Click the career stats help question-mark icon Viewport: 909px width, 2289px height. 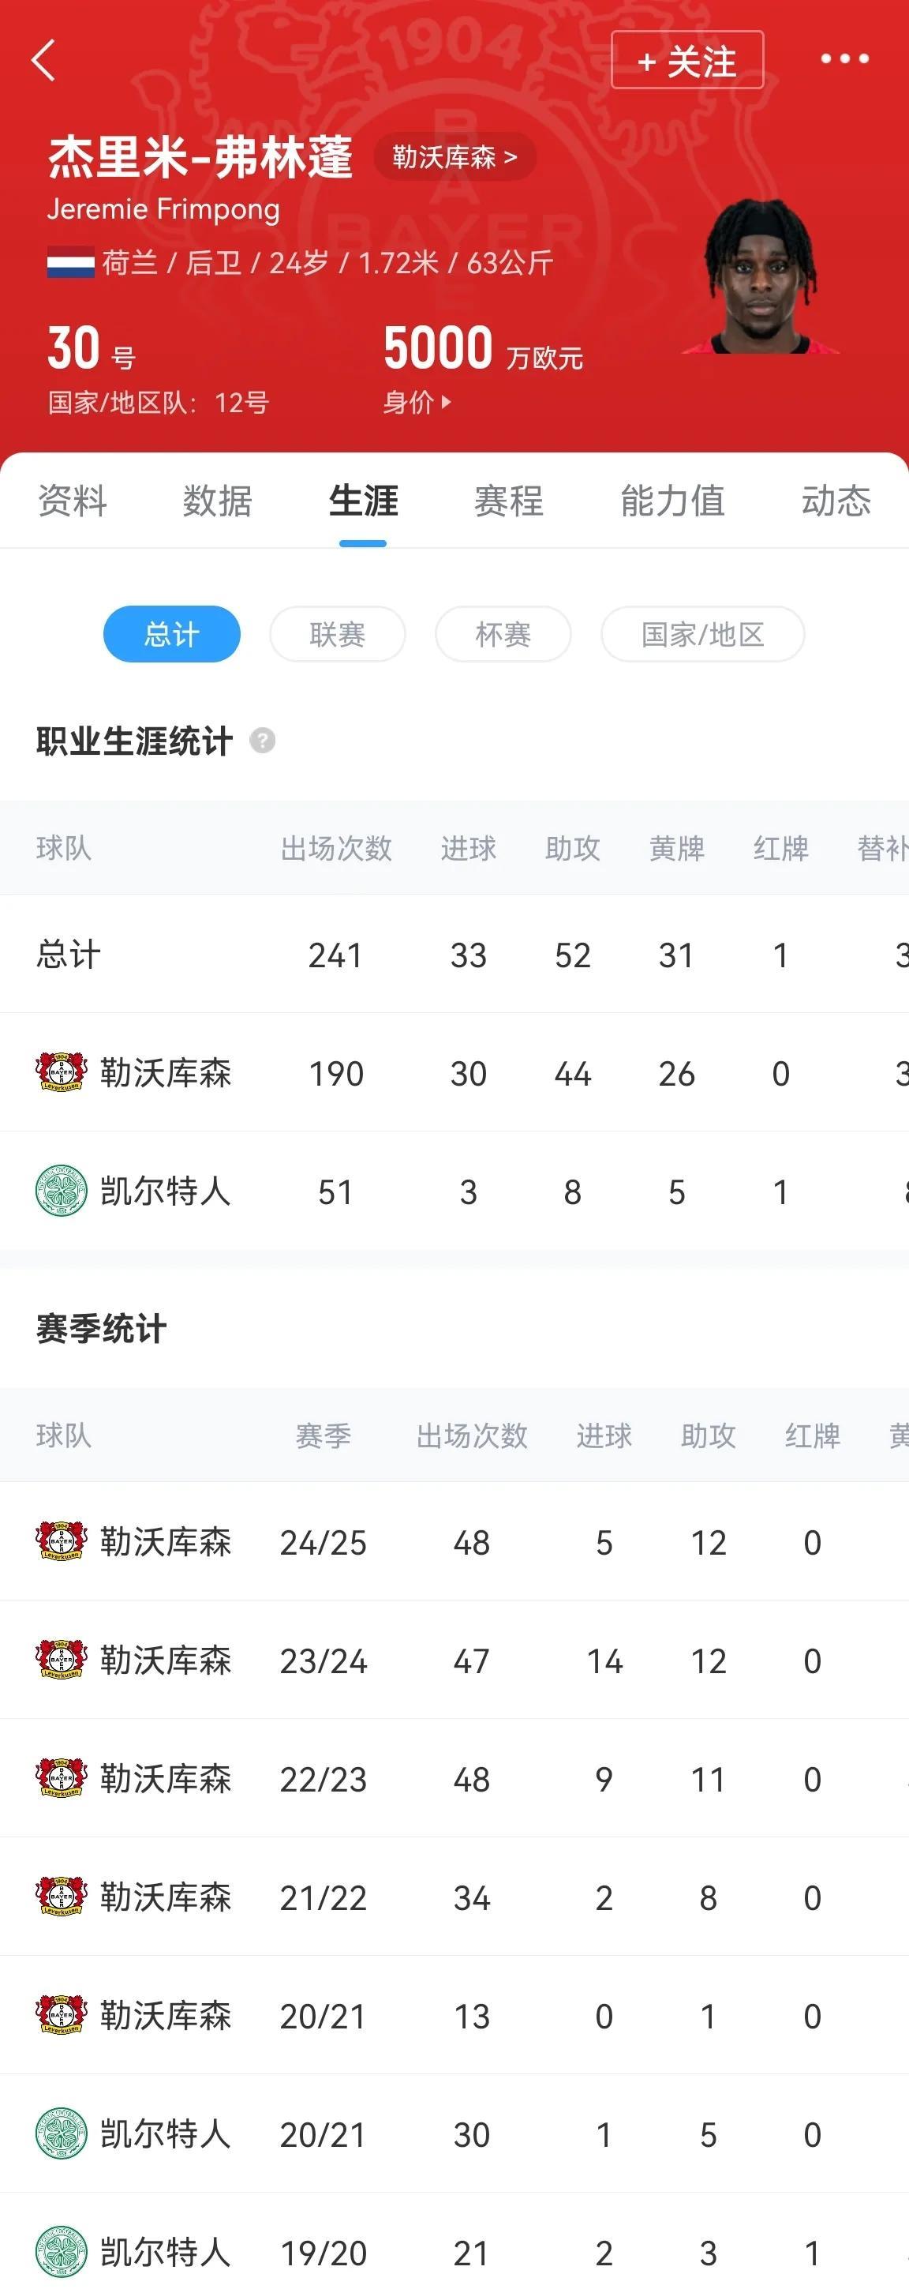coord(262,740)
